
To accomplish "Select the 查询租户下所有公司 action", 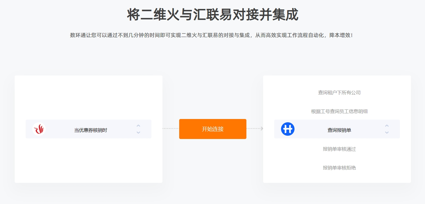I will (339, 93).
